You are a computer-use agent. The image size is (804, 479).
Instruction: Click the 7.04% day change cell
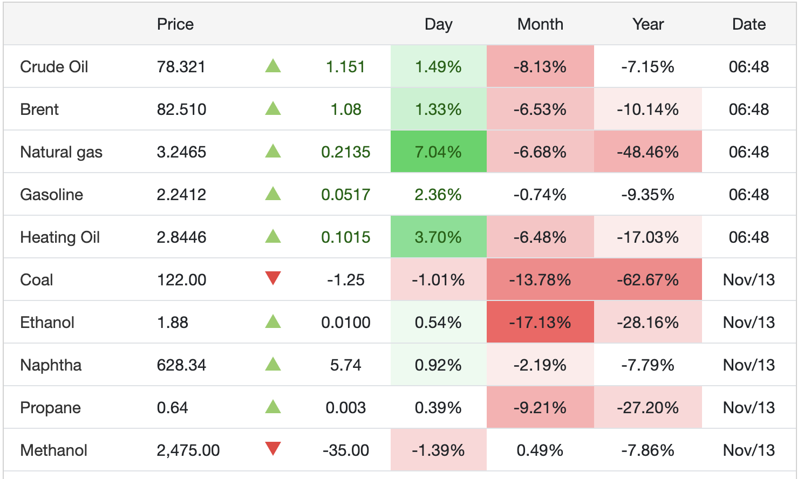click(438, 152)
